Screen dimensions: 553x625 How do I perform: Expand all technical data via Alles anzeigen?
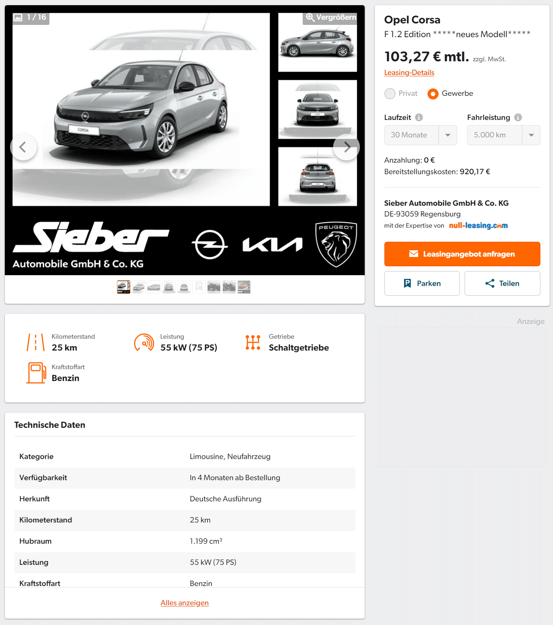click(x=185, y=603)
